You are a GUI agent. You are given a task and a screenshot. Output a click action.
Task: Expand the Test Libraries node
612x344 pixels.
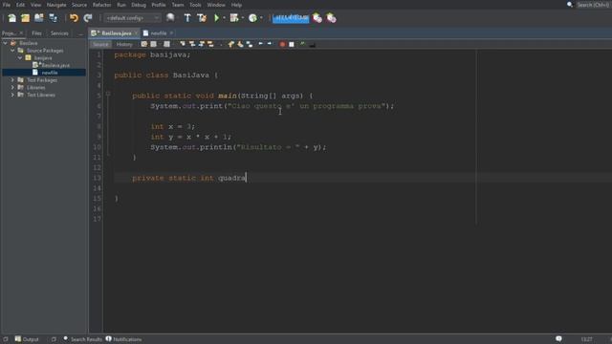[x=12, y=95]
